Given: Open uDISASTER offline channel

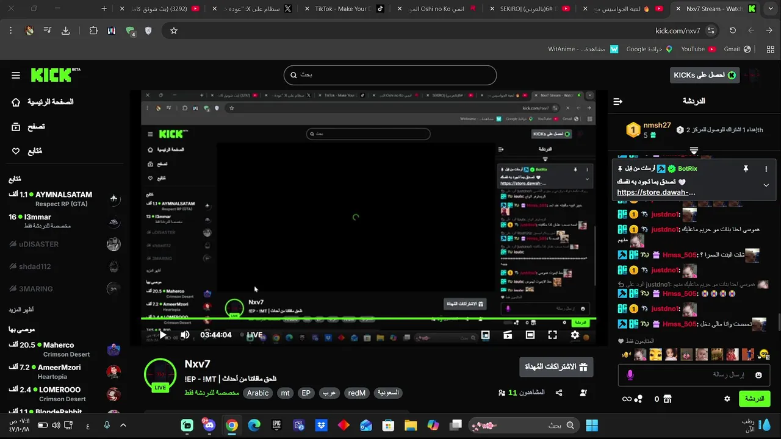Looking at the screenshot, I should [64, 244].
